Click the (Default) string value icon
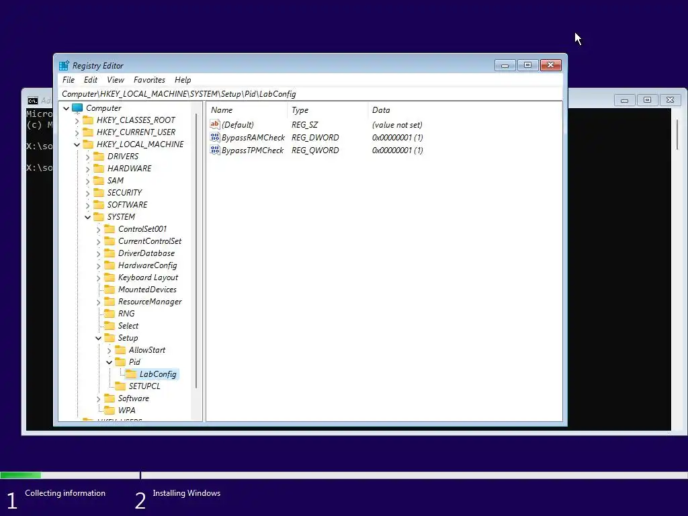The image size is (688, 516). (214, 124)
